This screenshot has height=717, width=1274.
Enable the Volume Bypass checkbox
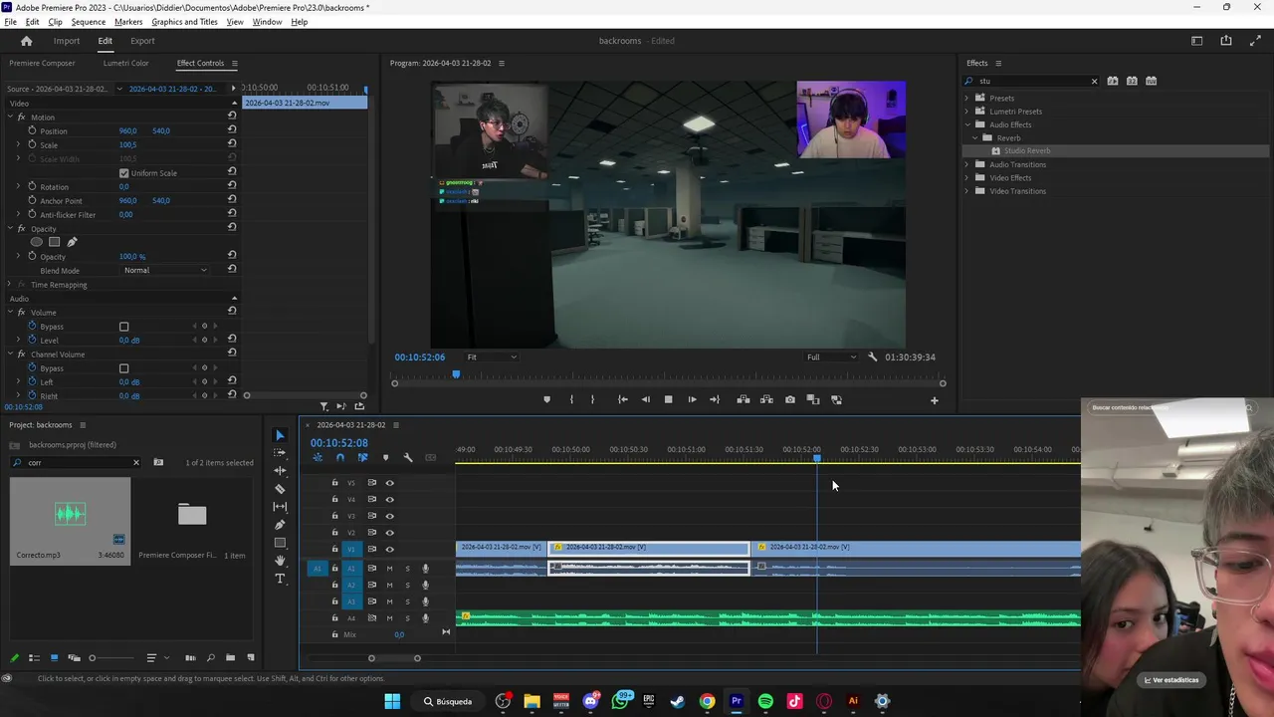[123, 327]
